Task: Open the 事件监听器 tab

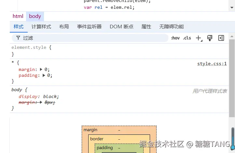Action: (89, 27)
